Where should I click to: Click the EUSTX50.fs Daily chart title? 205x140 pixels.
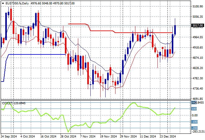pyautogui.click(x=15, y=3)
